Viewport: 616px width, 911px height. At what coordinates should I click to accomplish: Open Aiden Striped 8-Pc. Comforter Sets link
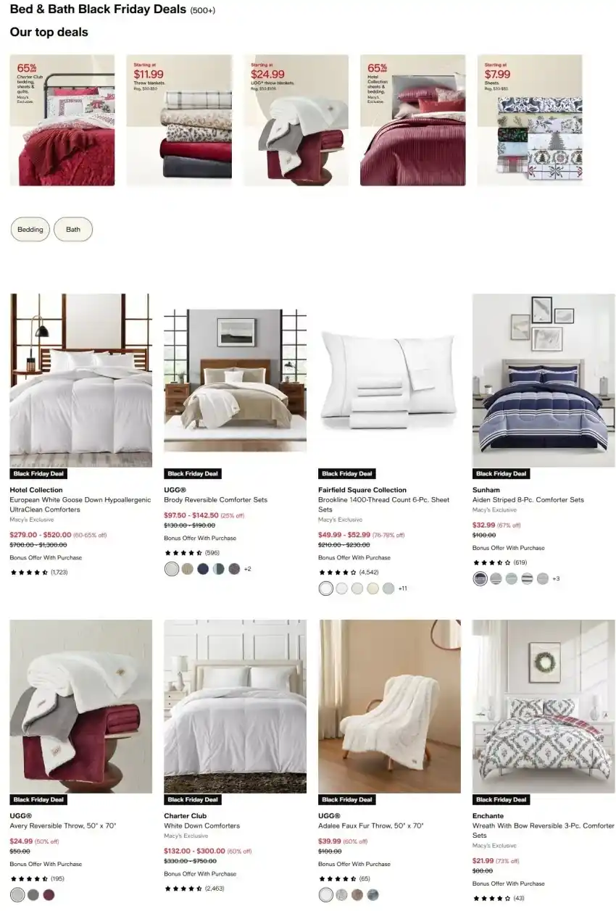click(x=528, y=500)
